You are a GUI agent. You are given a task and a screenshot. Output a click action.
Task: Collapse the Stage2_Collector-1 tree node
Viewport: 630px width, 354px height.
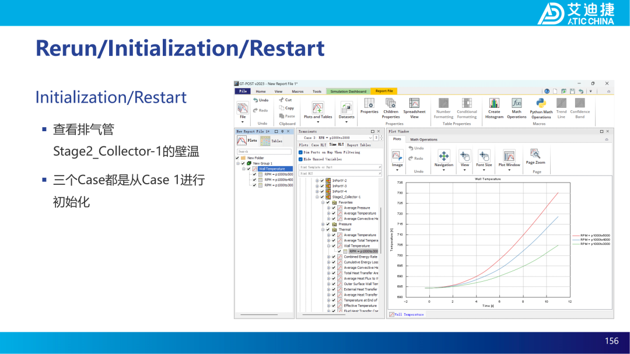point(317,197)
